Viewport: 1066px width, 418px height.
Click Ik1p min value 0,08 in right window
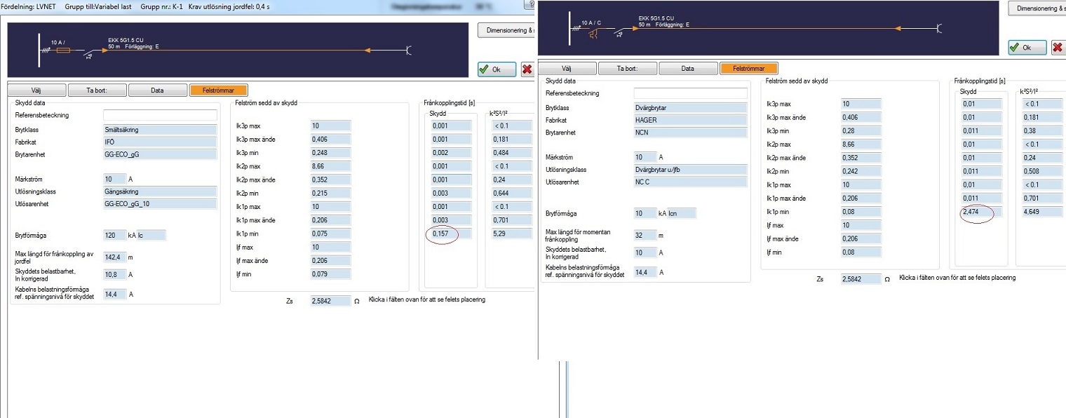coord(861,212)
